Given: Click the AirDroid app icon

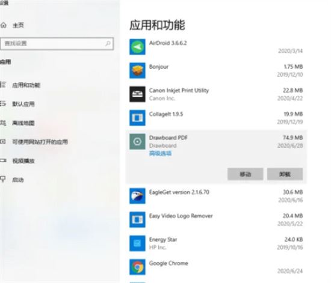Looking at the screenshot, I should 137,47.
